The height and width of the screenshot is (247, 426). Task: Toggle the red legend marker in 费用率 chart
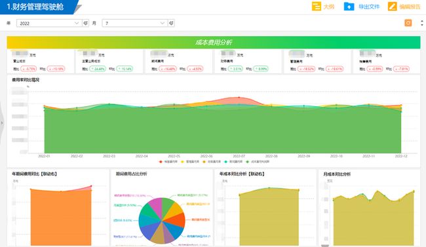click(x=161, y=162)
